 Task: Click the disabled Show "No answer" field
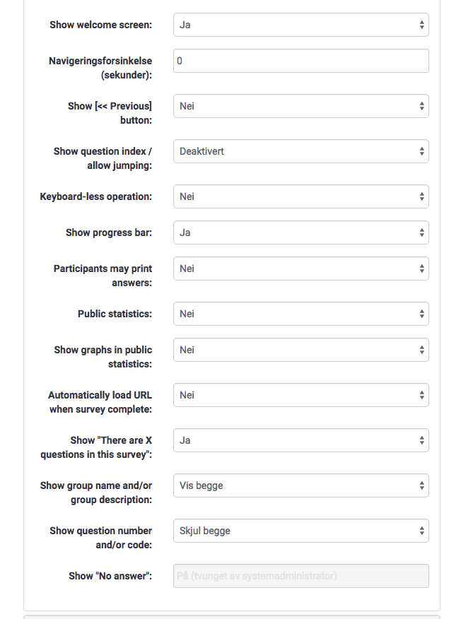pos(301,576)
